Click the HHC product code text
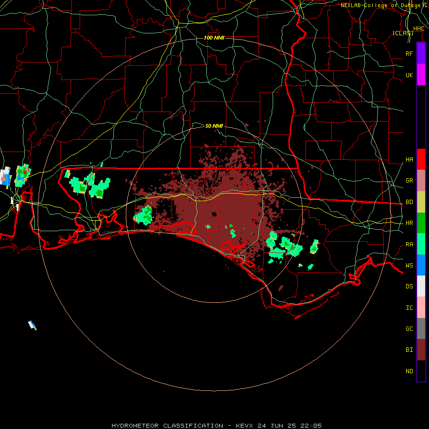The width and height of the screenshot is (429, 429). tap(419, 29)
